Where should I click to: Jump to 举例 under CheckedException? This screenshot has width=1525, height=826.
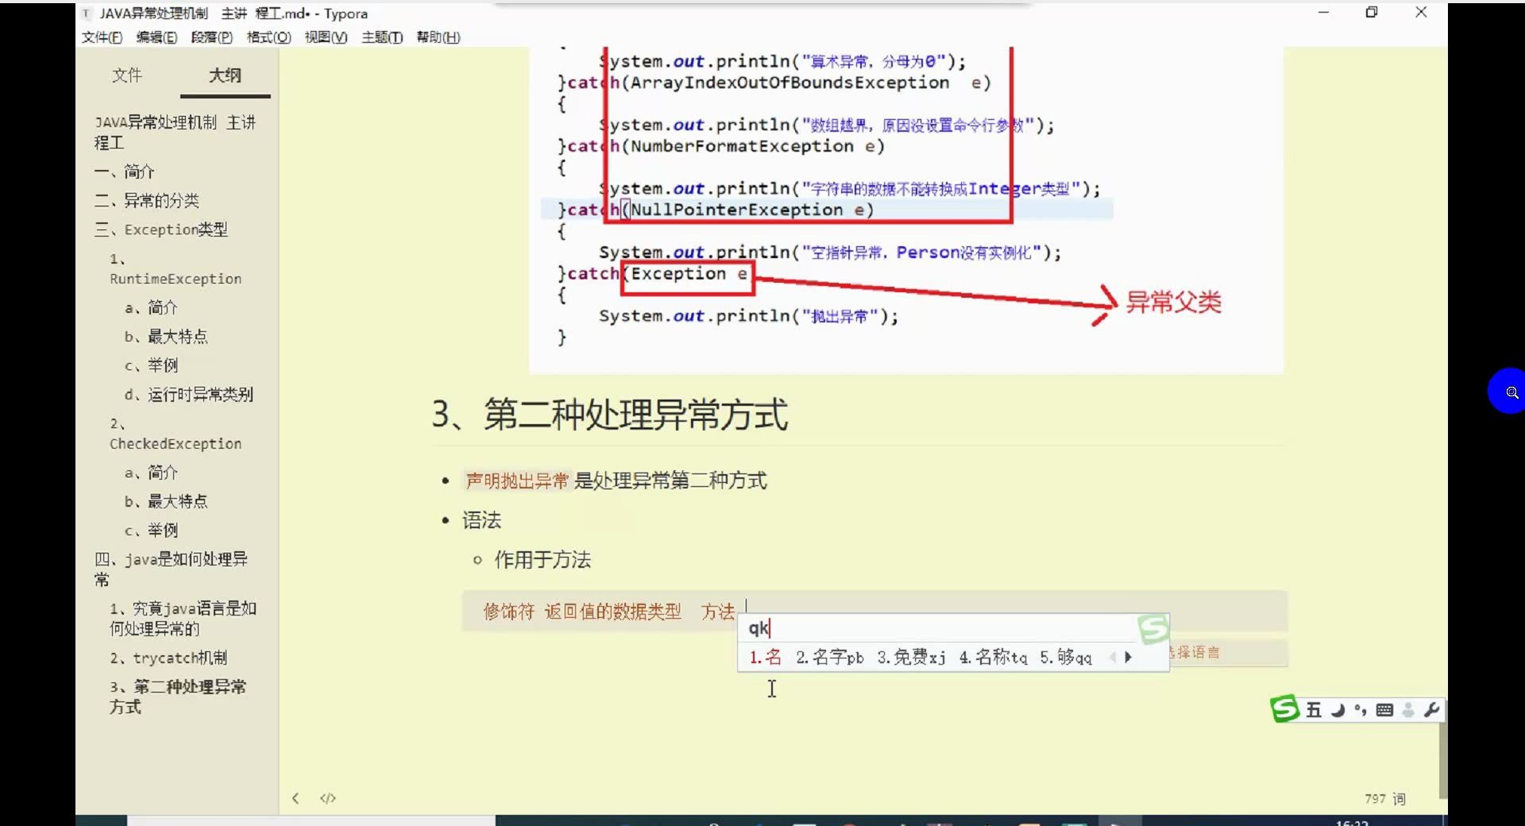(x=151, y=530)
